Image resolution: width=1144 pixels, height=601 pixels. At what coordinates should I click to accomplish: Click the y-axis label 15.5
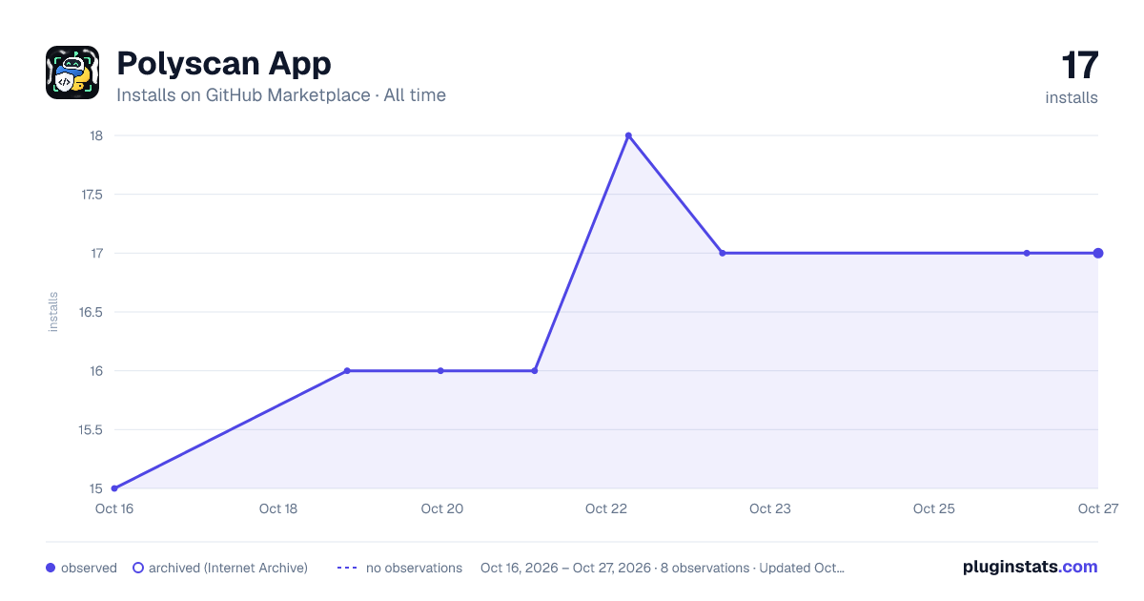pos(92,429)
